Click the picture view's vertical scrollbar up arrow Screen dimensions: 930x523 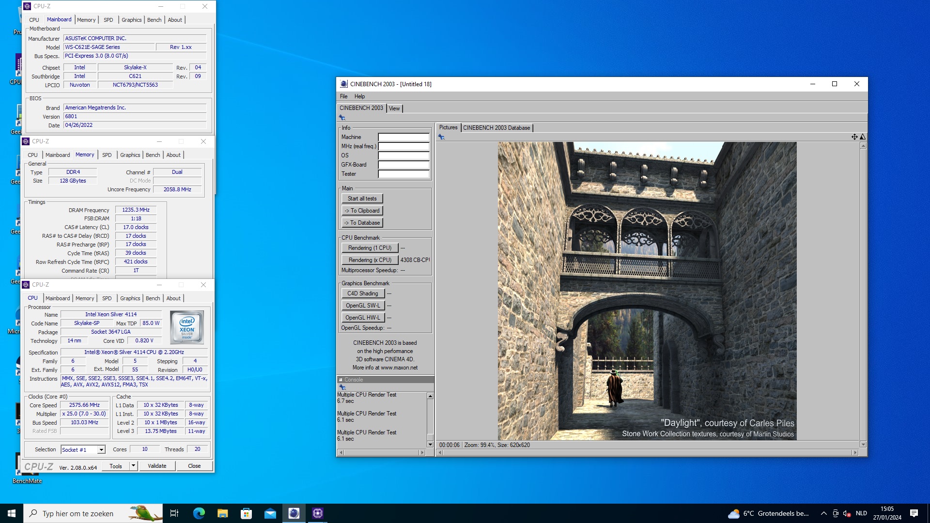pyautogui.click(x=863, y=146)
